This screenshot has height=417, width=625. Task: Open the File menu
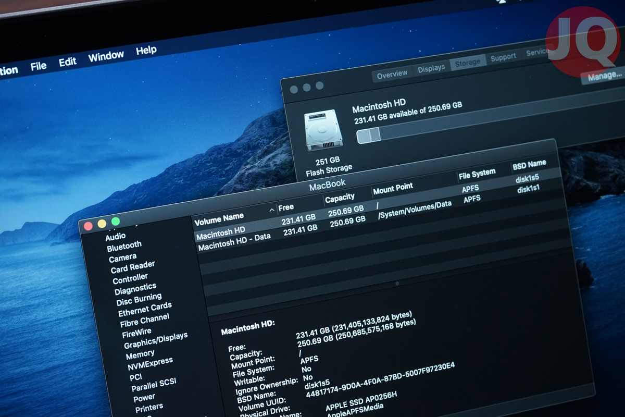[39, 66]
